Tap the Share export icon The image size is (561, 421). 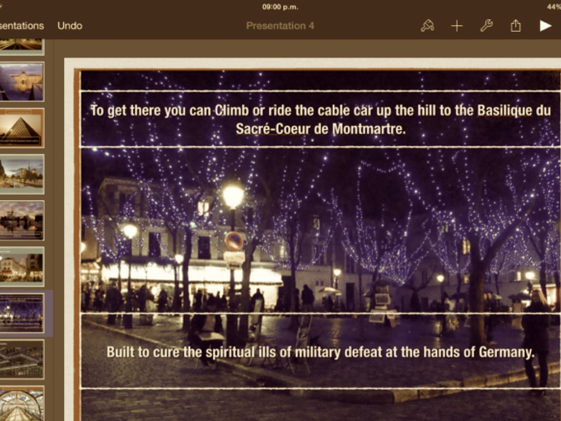(x=516, y=26)
